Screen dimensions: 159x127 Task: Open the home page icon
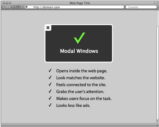pos(14,7)
